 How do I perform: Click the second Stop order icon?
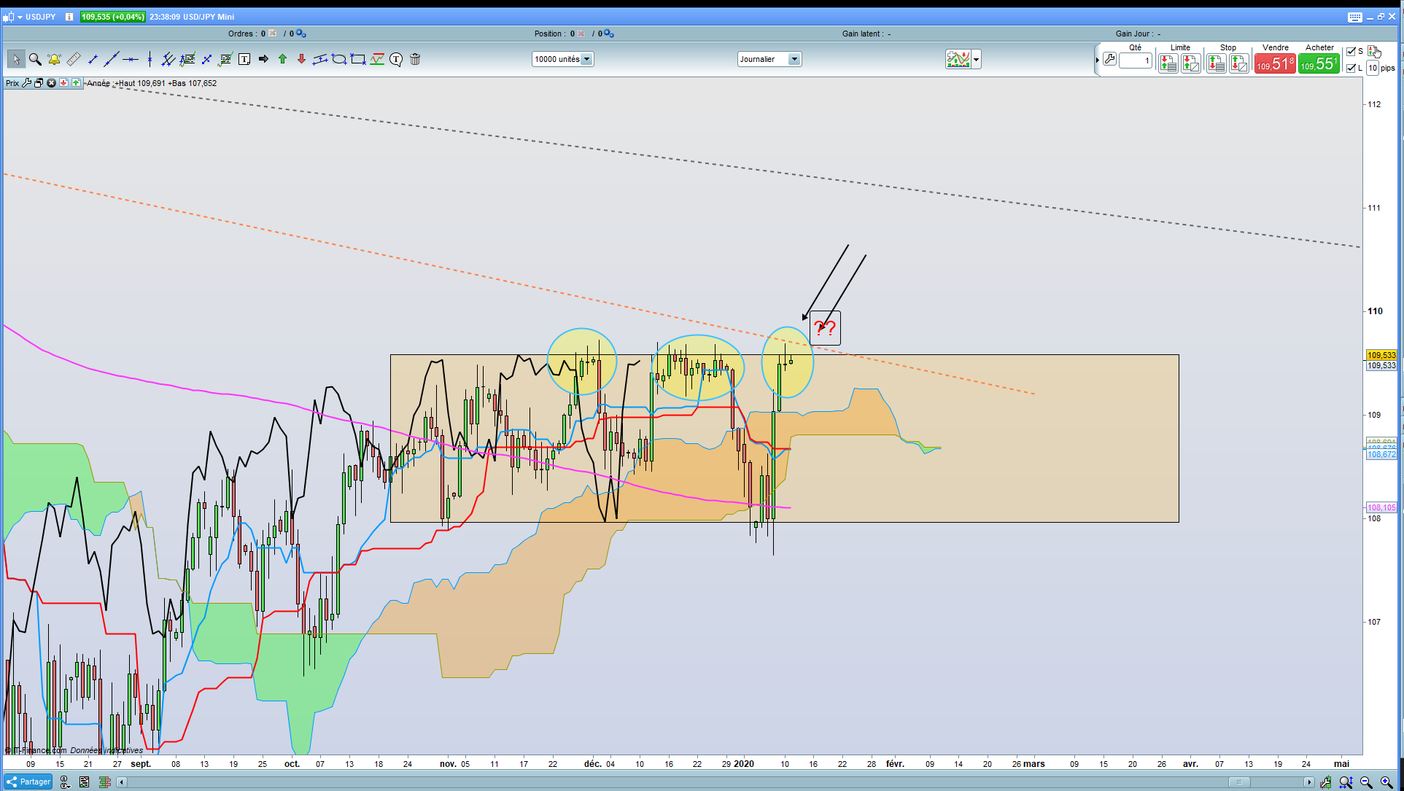tap(1239, 63)
